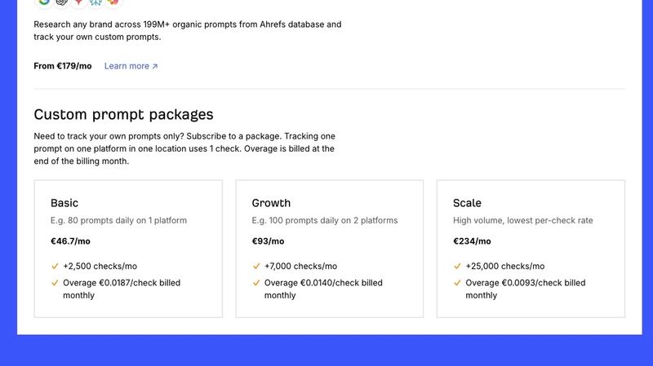The width and height of the screenshot is (653, 366).
Task: Click 'High volume, lowest per-check rate' text
Action: tap(522, 220)
